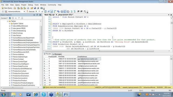This screenshot has width=173, height=97.
Task: Increase the indent of selected lines
Action: [x=81, y=11]
